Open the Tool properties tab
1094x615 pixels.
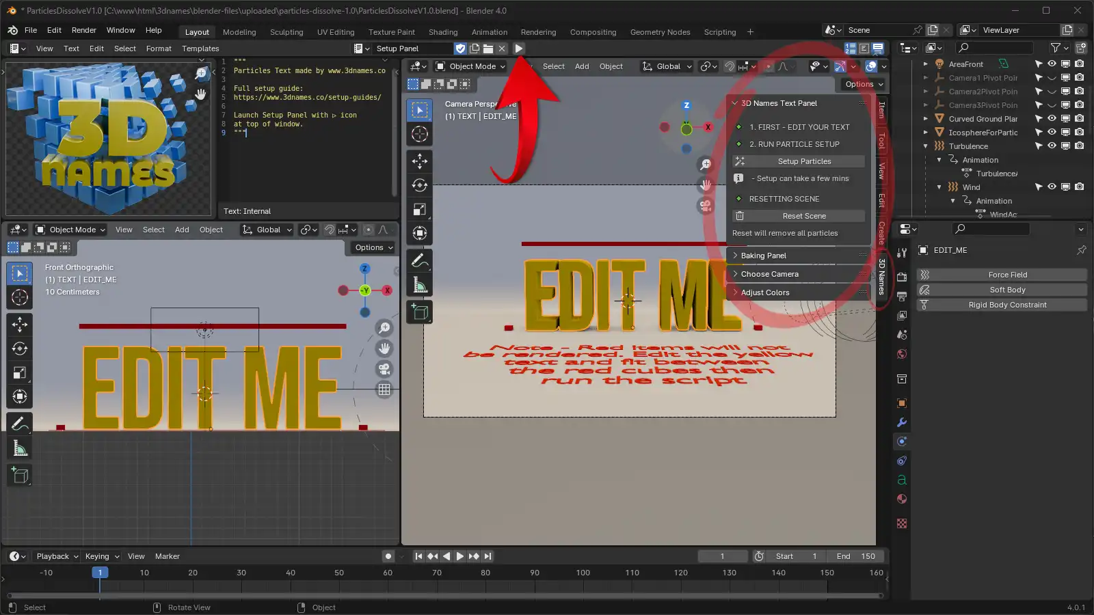pyautogui.click(x=902, y=253)
